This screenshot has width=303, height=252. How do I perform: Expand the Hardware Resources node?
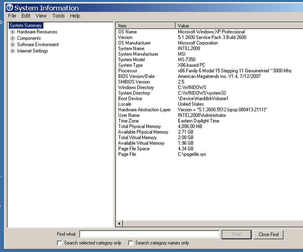point(13,32)
